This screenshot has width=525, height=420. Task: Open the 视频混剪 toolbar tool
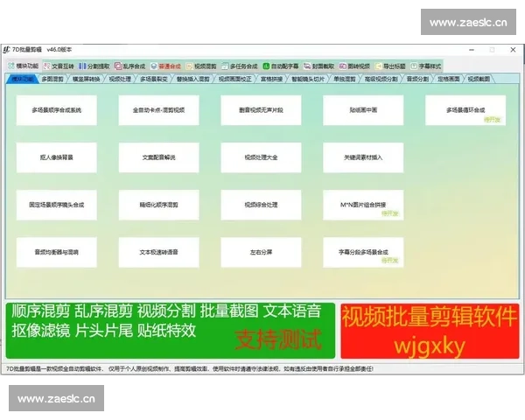(x=201, y=66)
